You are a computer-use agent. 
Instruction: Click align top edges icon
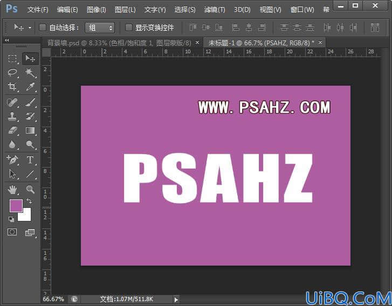pos(193,27)
